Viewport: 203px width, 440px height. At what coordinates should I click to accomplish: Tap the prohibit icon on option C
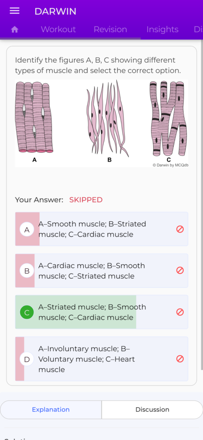[180, 312]
